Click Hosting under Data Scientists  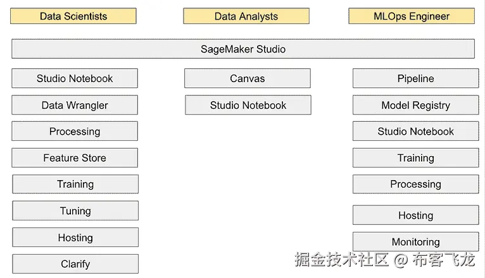click(x=75, y=238)
